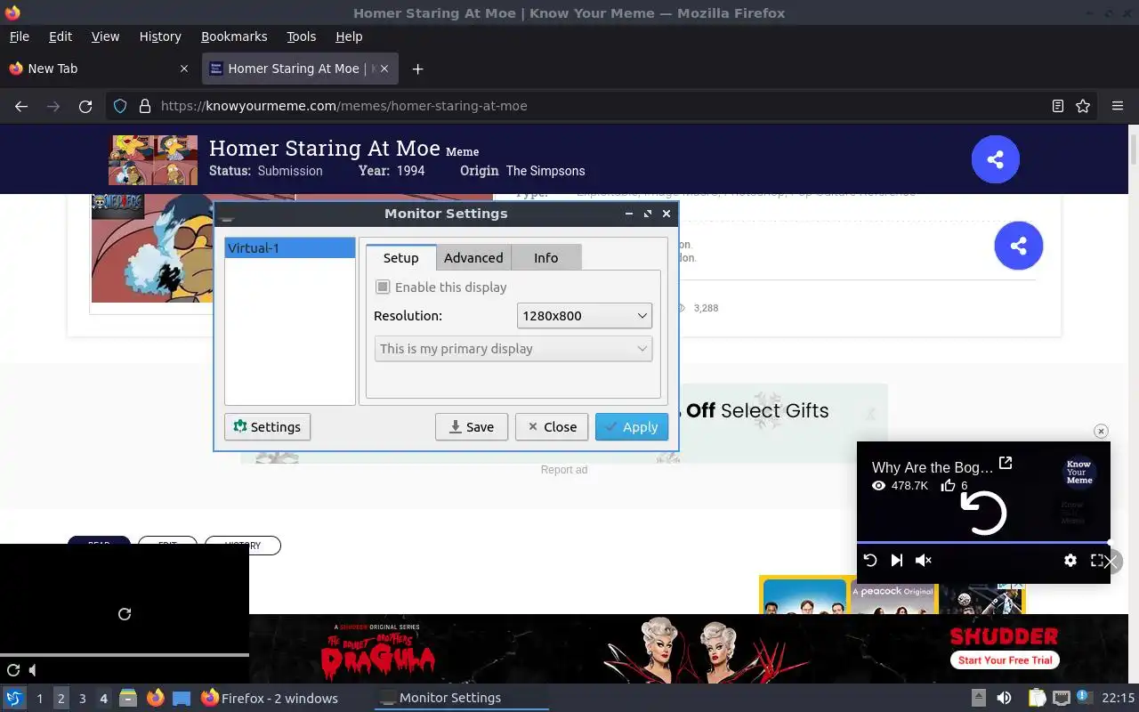1139x712 pixels.
Task: Open the History menu
Action: [x=160, y=36]
